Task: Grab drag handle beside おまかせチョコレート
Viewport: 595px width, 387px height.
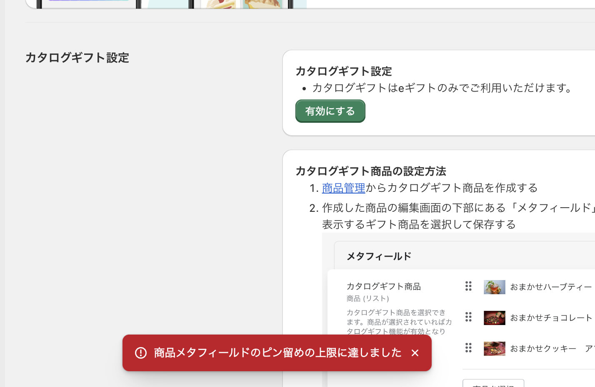Action: pos(468,317)
